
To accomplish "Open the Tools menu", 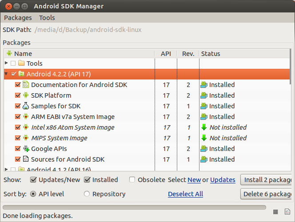I will coord(47,18).
